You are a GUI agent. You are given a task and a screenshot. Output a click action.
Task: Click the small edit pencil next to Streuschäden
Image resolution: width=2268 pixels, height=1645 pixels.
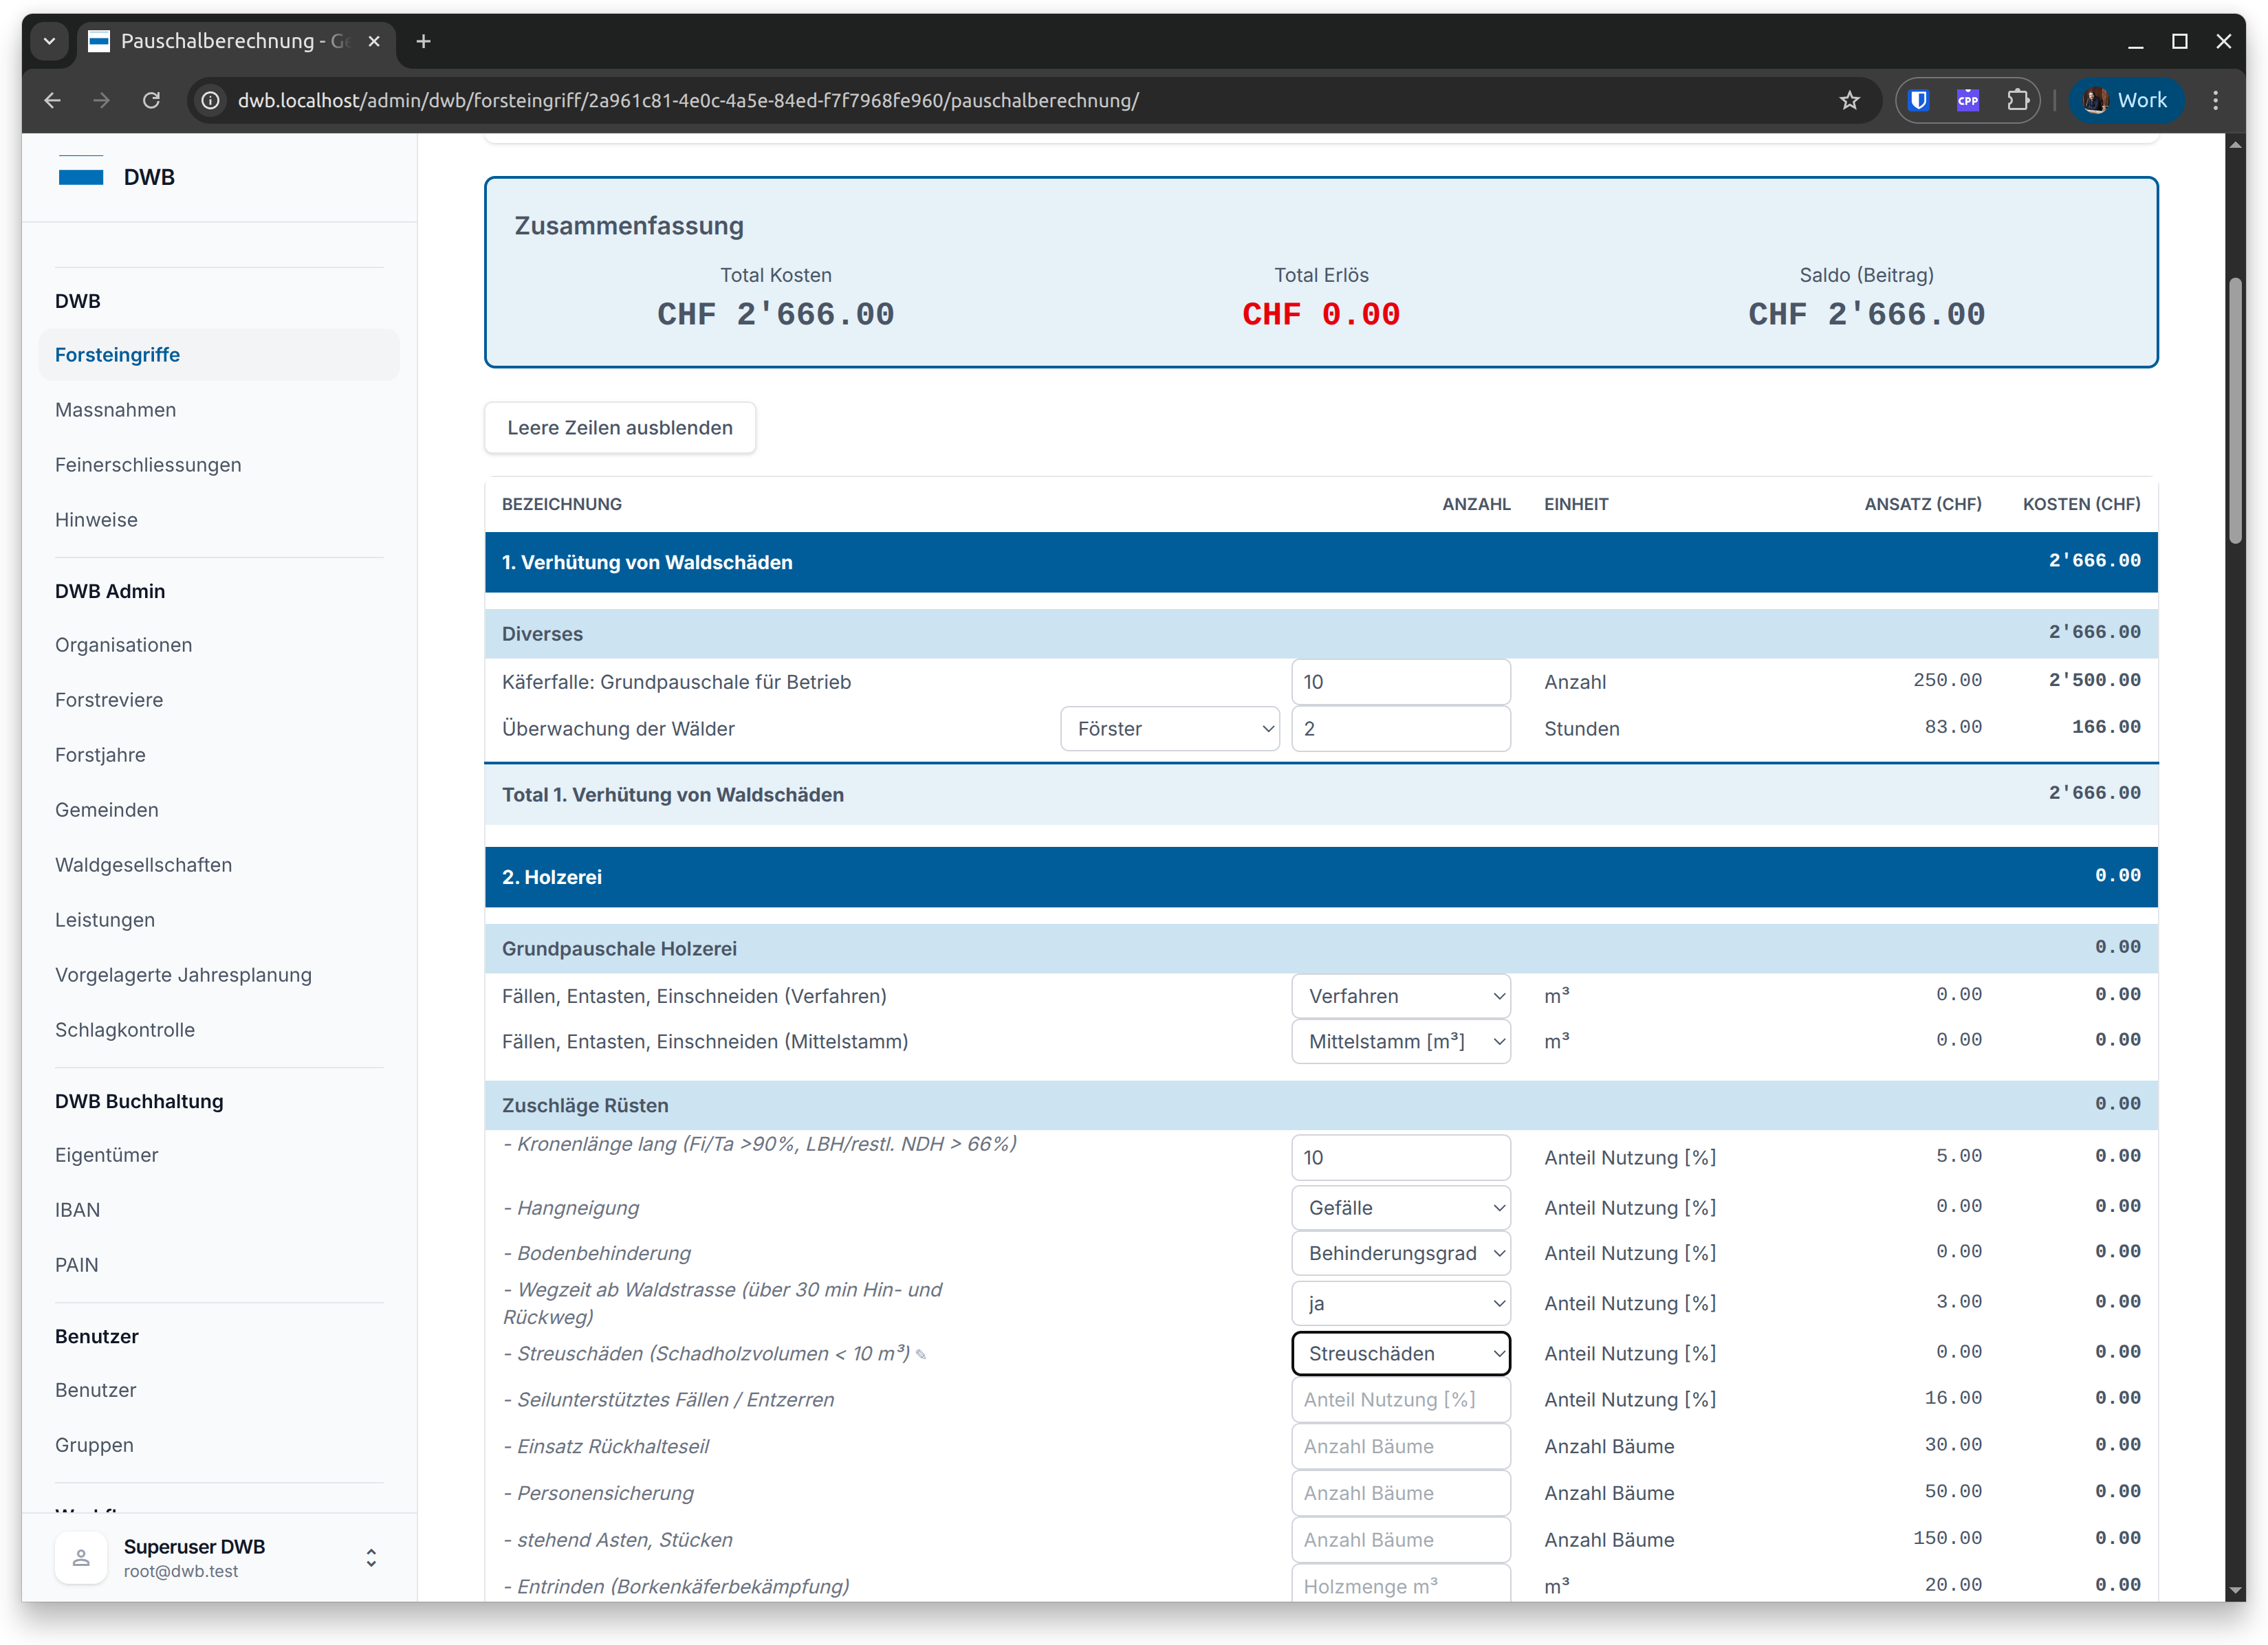coord(921,1355)
